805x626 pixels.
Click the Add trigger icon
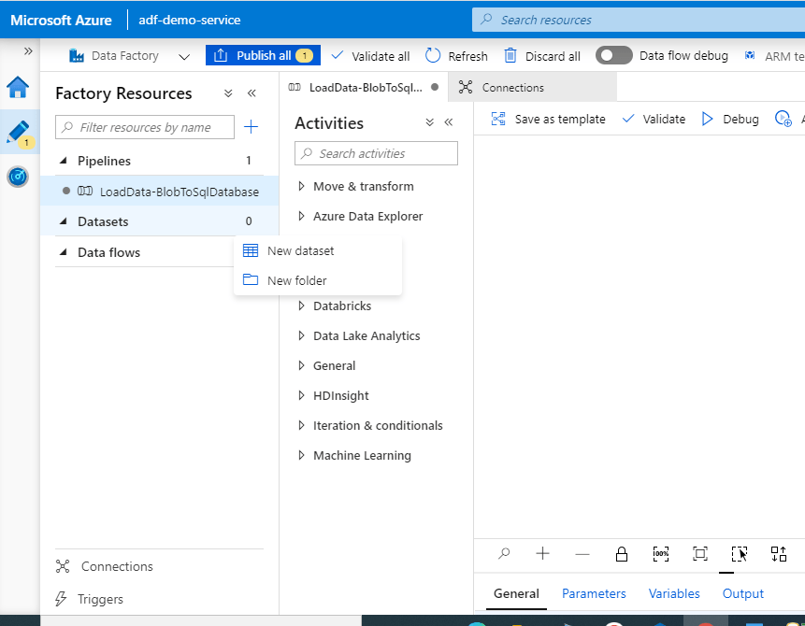coord(783,119)
